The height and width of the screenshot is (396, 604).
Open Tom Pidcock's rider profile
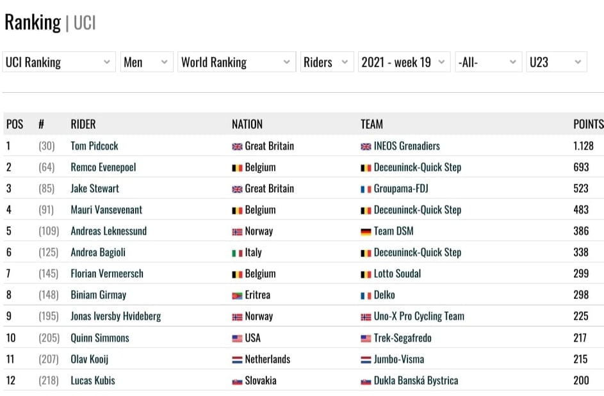click(x=94, y=146)
